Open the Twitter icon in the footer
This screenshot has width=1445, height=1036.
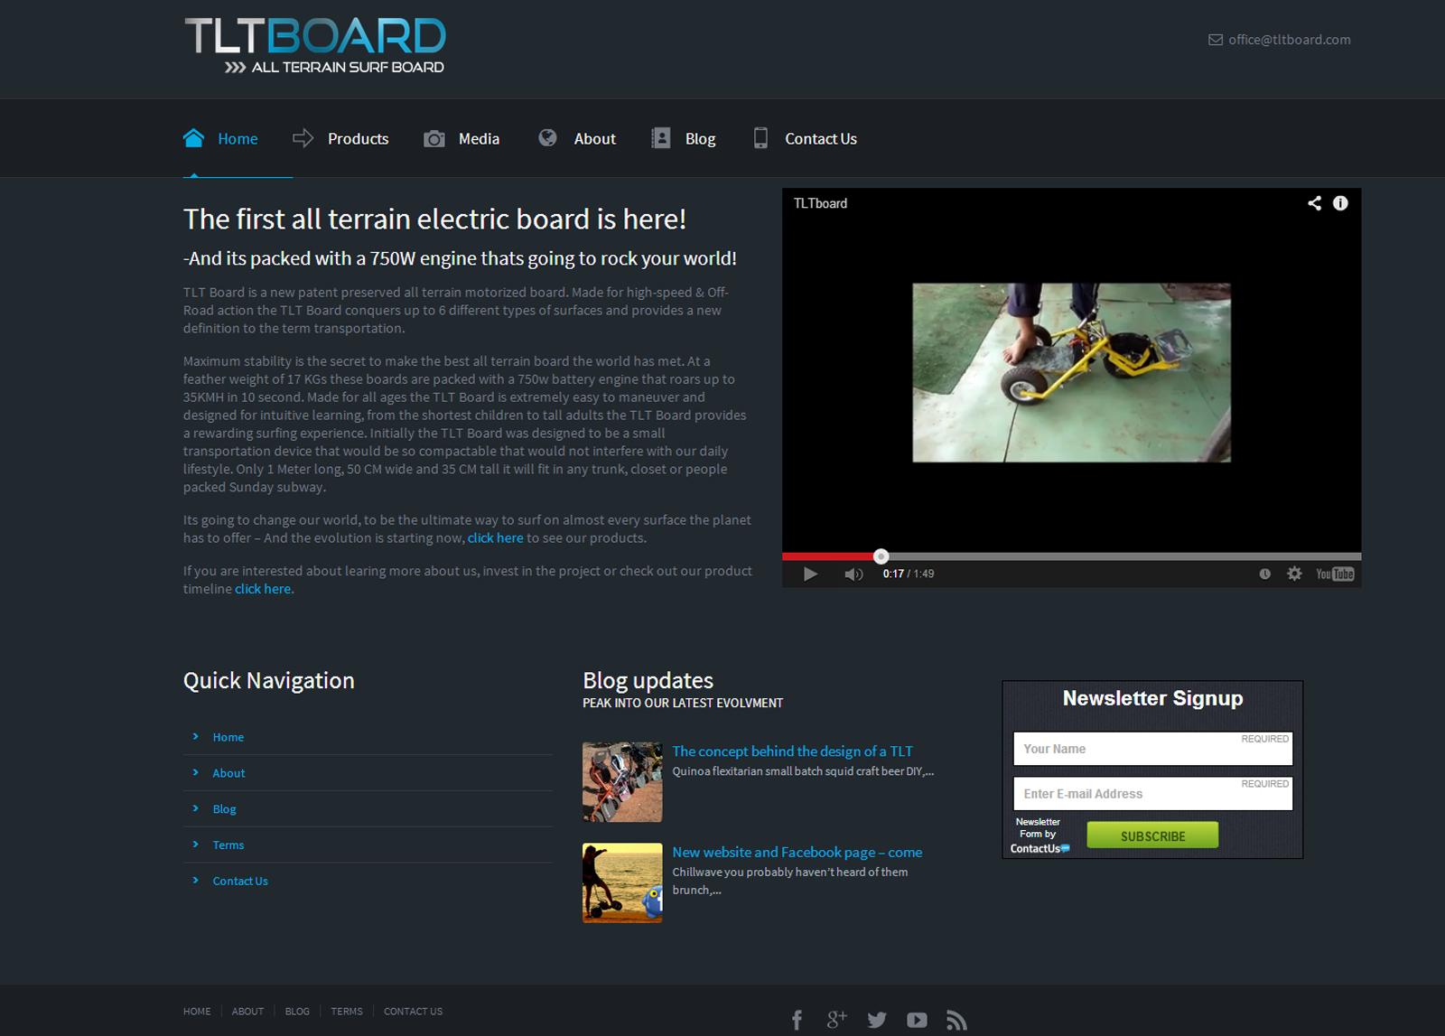click(877, 1020)
